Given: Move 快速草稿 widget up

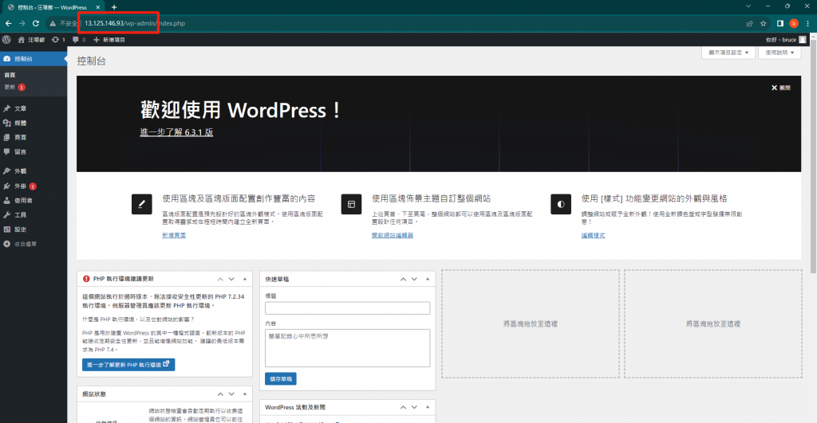Looking at the screenshot, I should tap(403, 279).
